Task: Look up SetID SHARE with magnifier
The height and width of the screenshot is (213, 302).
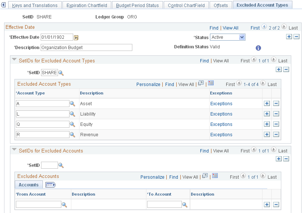Action: click(61, 73)
